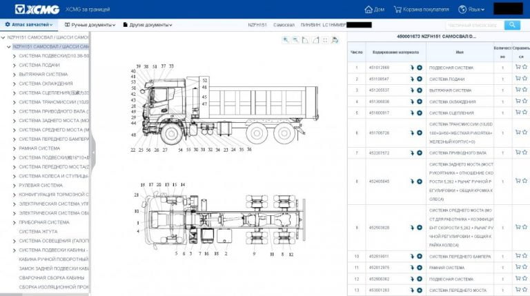Star the СИСТЕМА СЦЕПЛЕНИЯ table row

click(524, 112)
